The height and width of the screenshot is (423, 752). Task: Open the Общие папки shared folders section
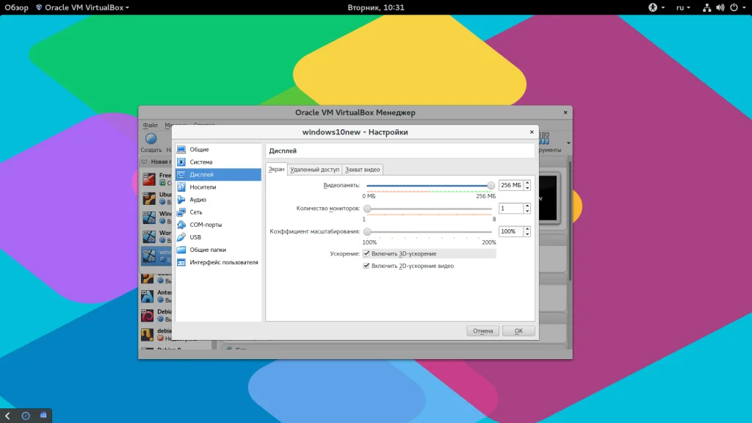207,250
